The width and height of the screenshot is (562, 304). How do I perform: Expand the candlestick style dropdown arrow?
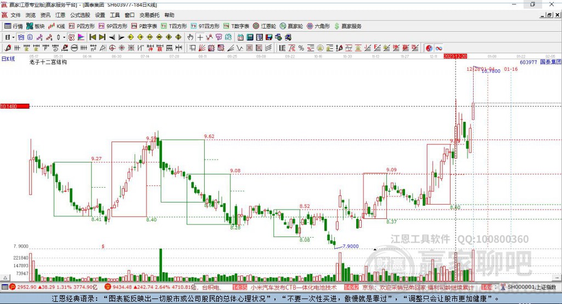tap(64, 37)
